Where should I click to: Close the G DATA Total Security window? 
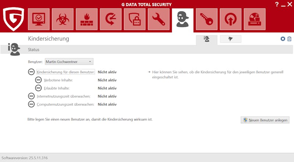tap(290, 4)
